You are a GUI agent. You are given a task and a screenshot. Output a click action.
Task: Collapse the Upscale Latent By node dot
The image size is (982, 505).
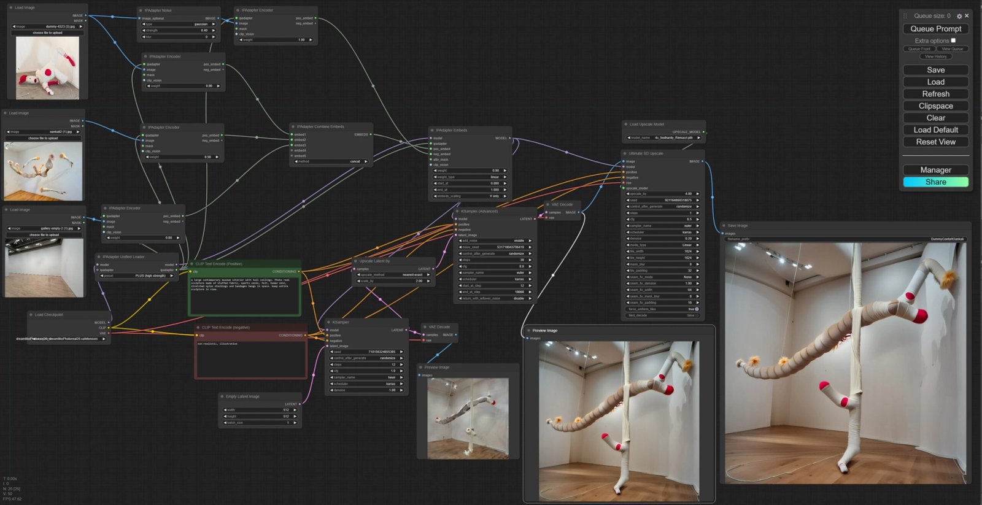pos(356,261)
